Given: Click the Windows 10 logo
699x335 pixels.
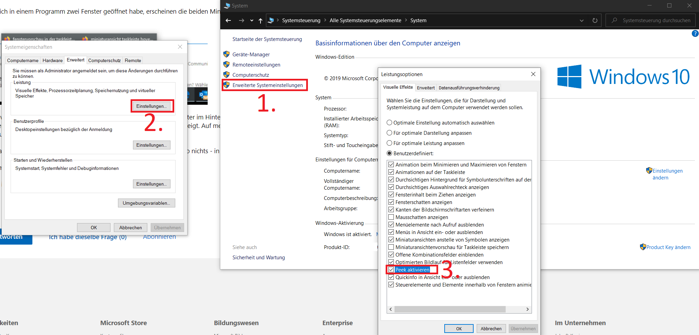Looking at the screenshot, I should click(x=623, y=76).
